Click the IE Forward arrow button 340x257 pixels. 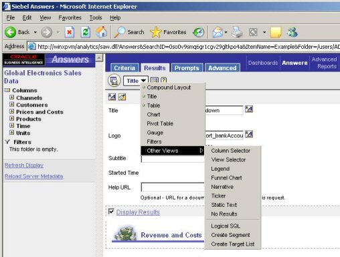[x=47, y=32]
